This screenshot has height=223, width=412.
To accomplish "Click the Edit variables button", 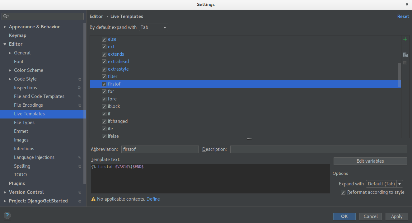I will click(x=370, y=161).
